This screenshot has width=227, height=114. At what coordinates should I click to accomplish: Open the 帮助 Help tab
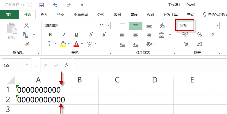click(x=190, y=14)
